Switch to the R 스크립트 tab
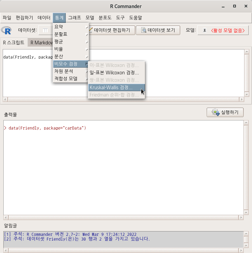 coord(14,42)
